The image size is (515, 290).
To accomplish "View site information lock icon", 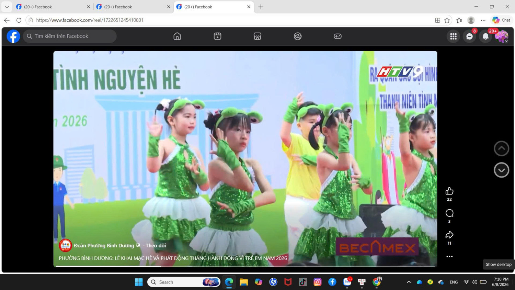I will (31, 20).
